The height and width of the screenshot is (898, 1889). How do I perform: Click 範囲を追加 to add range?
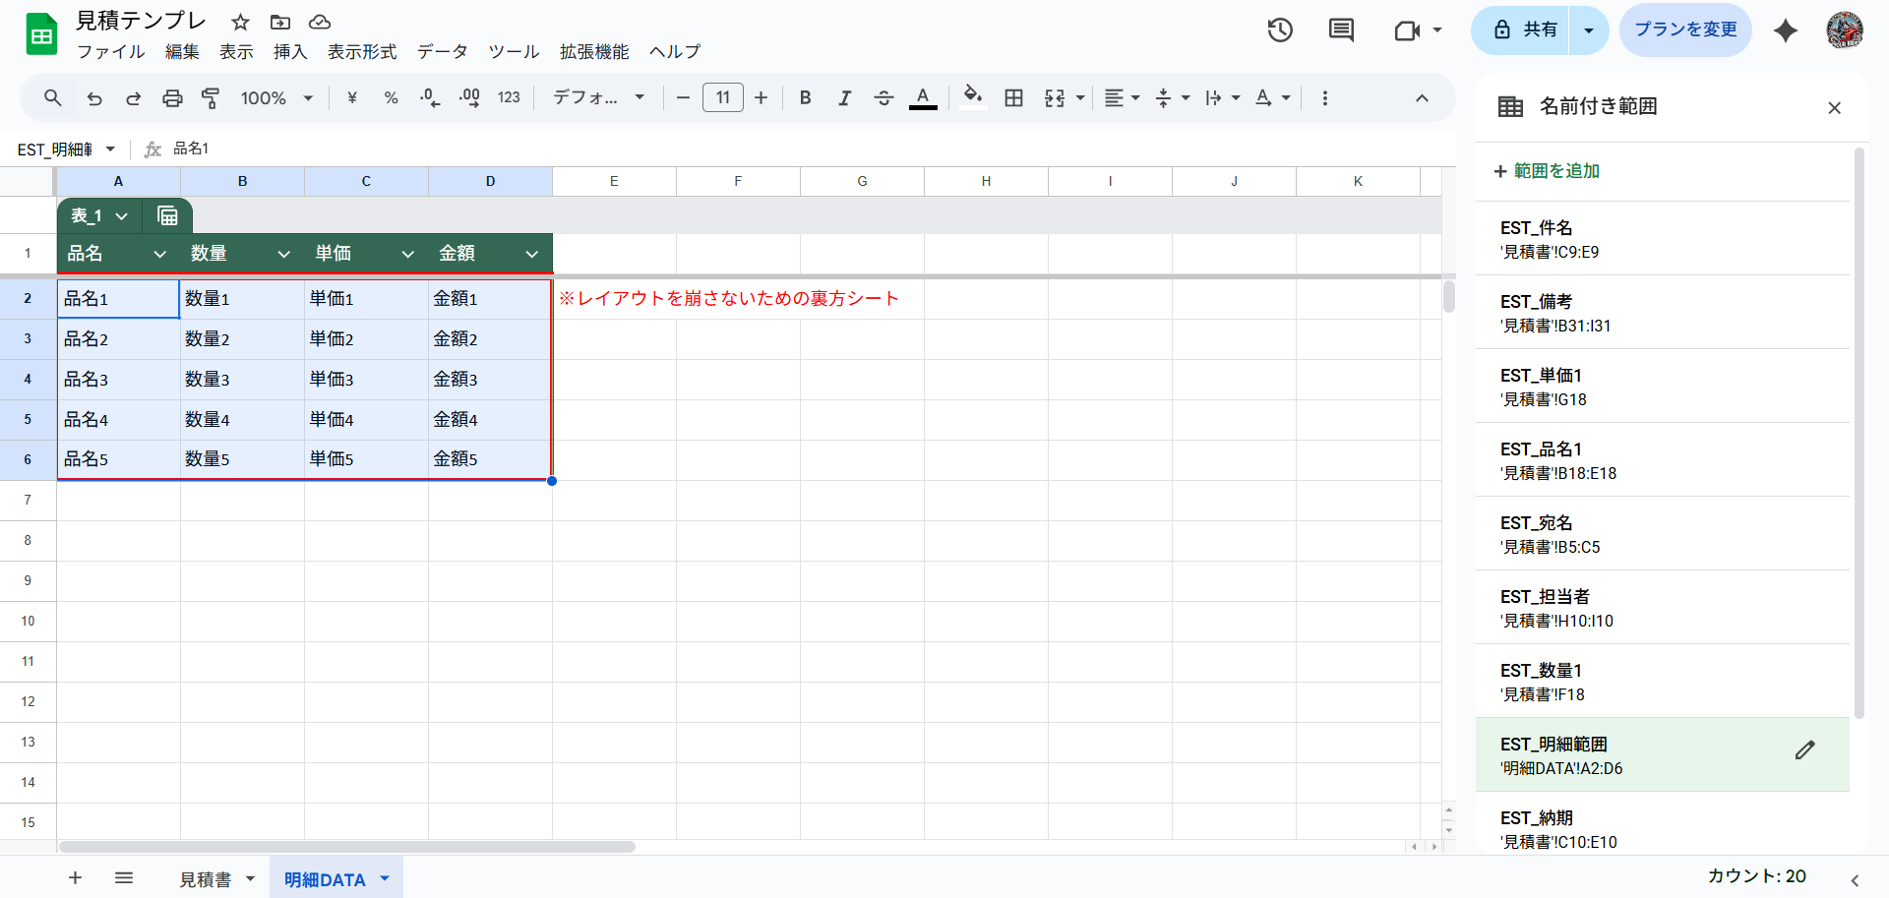tap(1547, 171)
